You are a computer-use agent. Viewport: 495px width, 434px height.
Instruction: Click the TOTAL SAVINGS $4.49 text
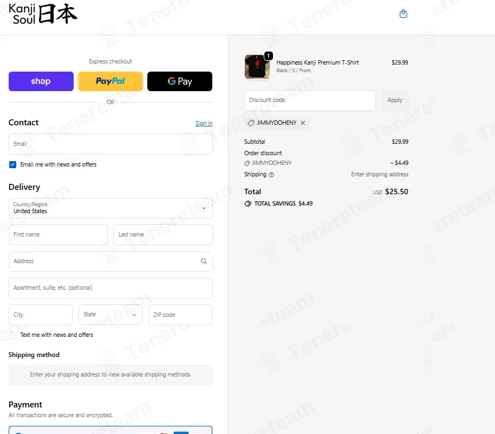pos(283,204)
